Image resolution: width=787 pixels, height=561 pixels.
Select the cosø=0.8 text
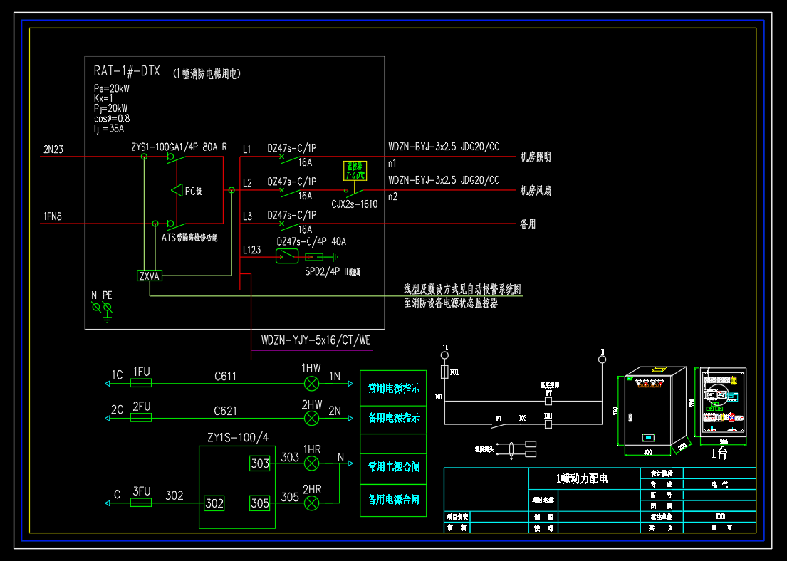click(x=111, y=118)
